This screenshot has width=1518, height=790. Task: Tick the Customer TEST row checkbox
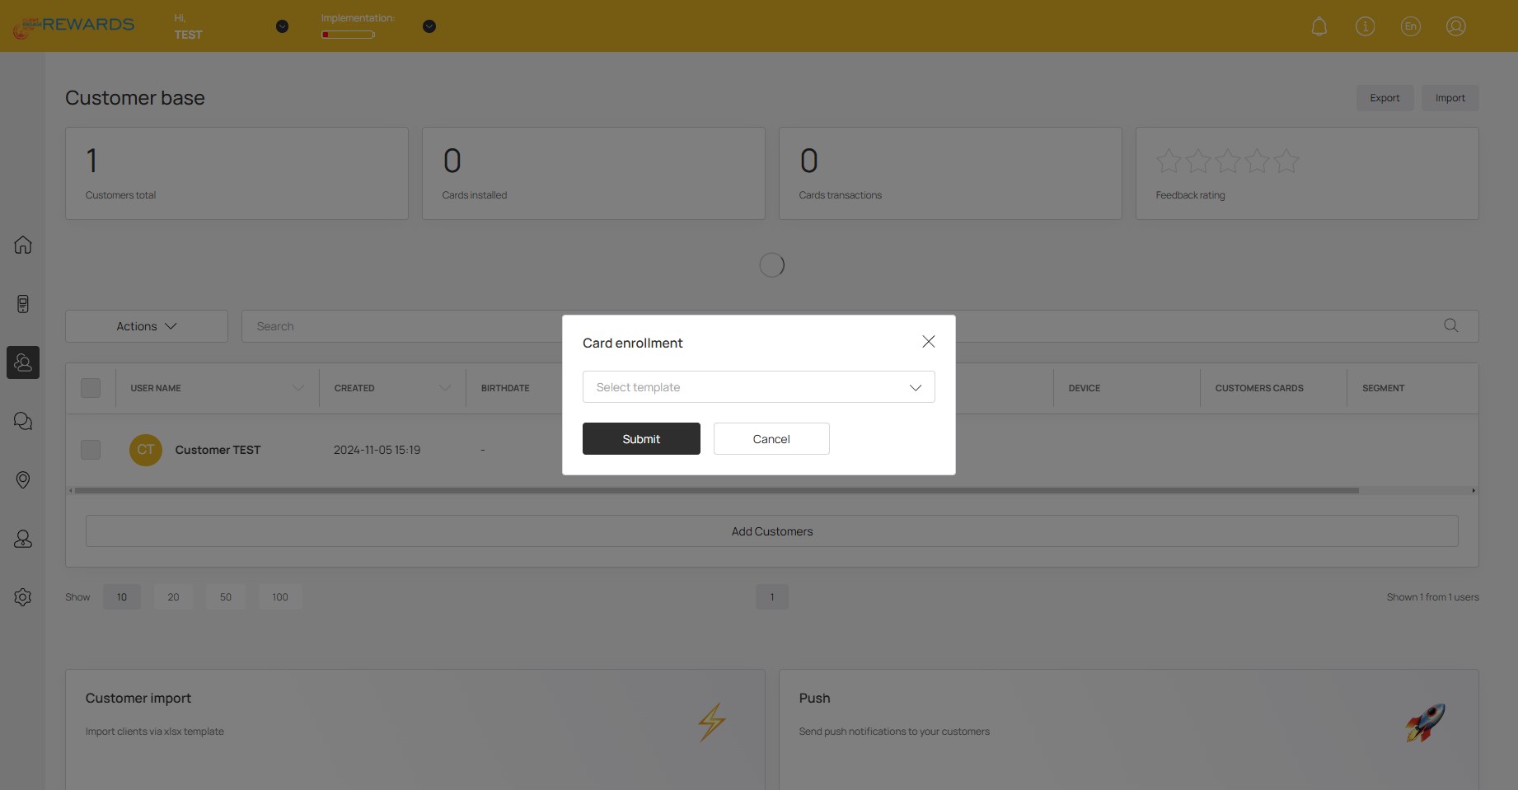(x=91, y=450)
